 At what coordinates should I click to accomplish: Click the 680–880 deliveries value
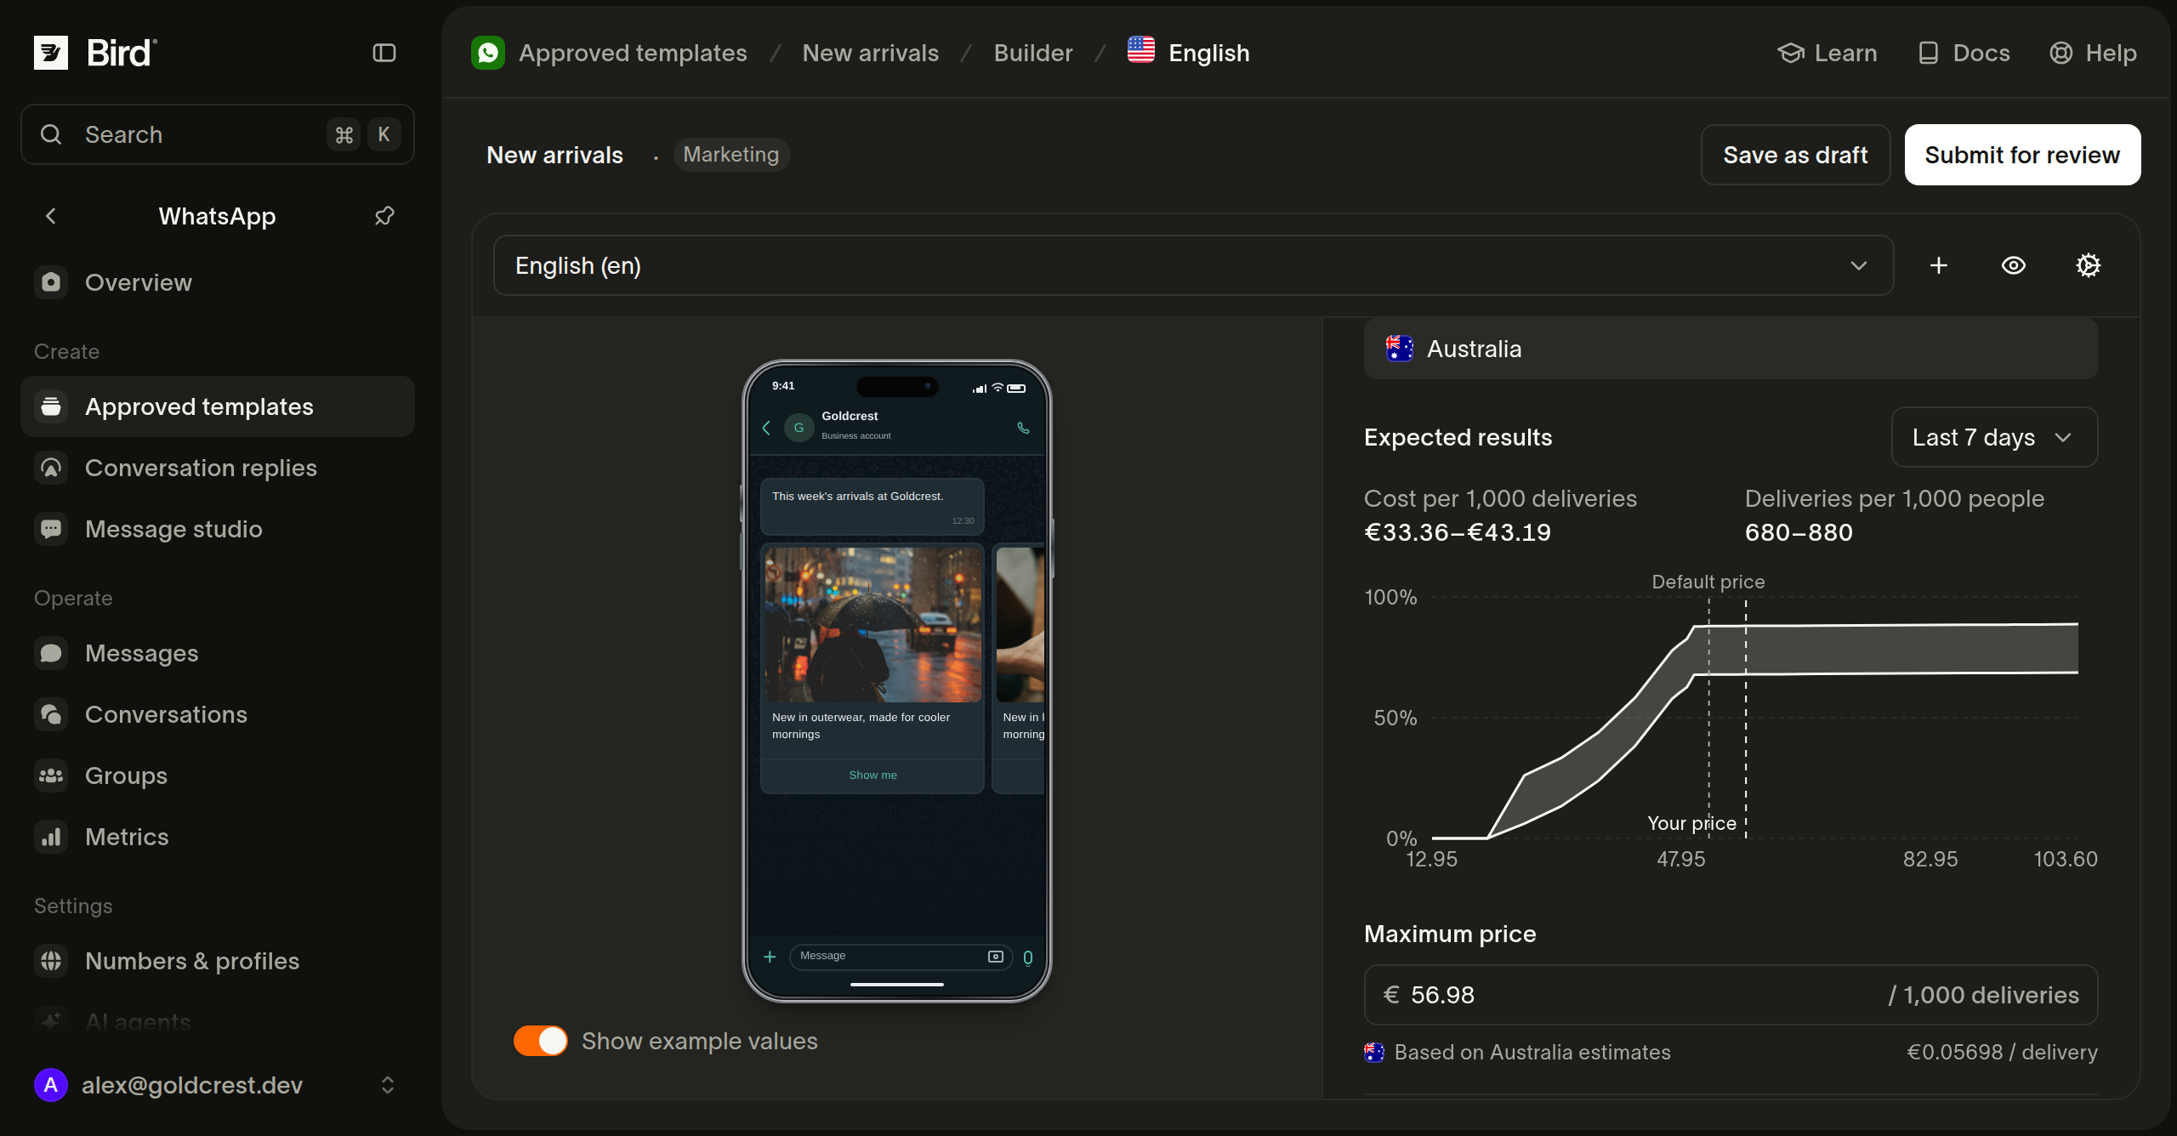1799,532
